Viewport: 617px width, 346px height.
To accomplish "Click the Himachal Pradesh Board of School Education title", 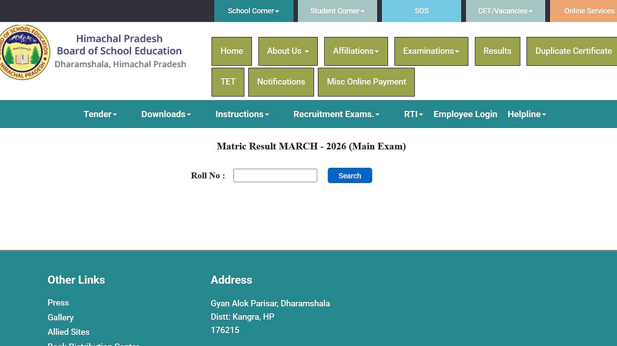I will point(119,45).
